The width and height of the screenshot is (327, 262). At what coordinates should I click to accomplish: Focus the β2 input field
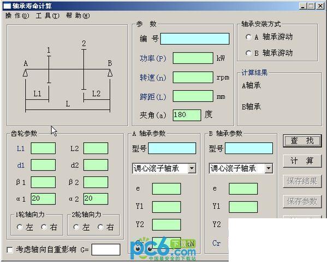(x=96, y=182)
